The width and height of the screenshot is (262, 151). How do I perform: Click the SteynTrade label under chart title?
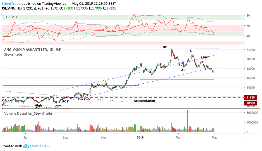tap(13, 55)
